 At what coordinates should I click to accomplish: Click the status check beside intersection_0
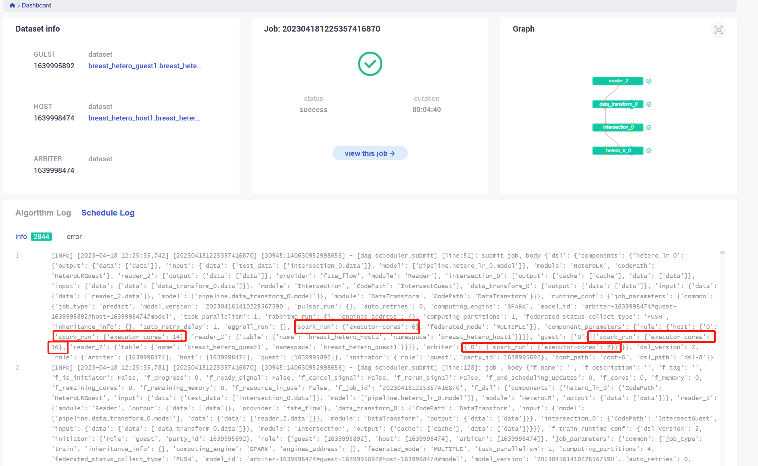pyautogui.click(x=649, y=127)
